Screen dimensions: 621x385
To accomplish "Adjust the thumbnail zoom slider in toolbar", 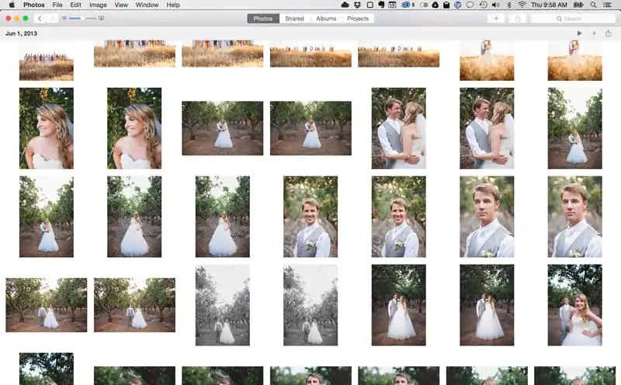I will coord(82,18).
